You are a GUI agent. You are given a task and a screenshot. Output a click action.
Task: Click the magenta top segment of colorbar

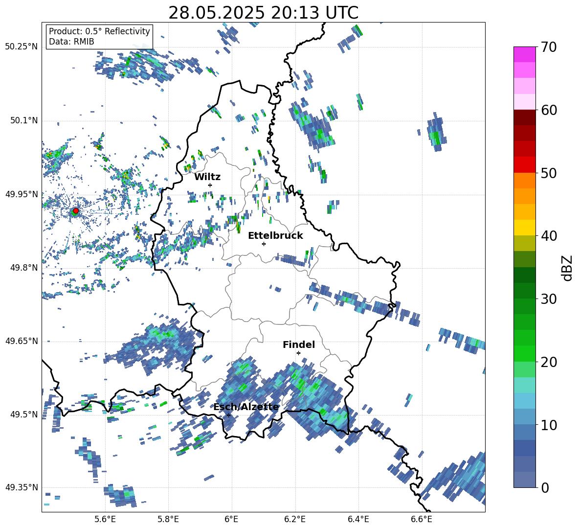[x=524, y=55]
